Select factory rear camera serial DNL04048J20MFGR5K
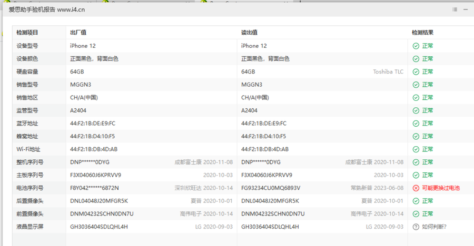 click(x=99, y=201)
